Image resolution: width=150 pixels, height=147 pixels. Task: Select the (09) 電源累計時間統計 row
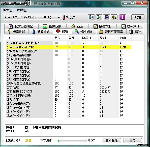click(x=69, y=51)
